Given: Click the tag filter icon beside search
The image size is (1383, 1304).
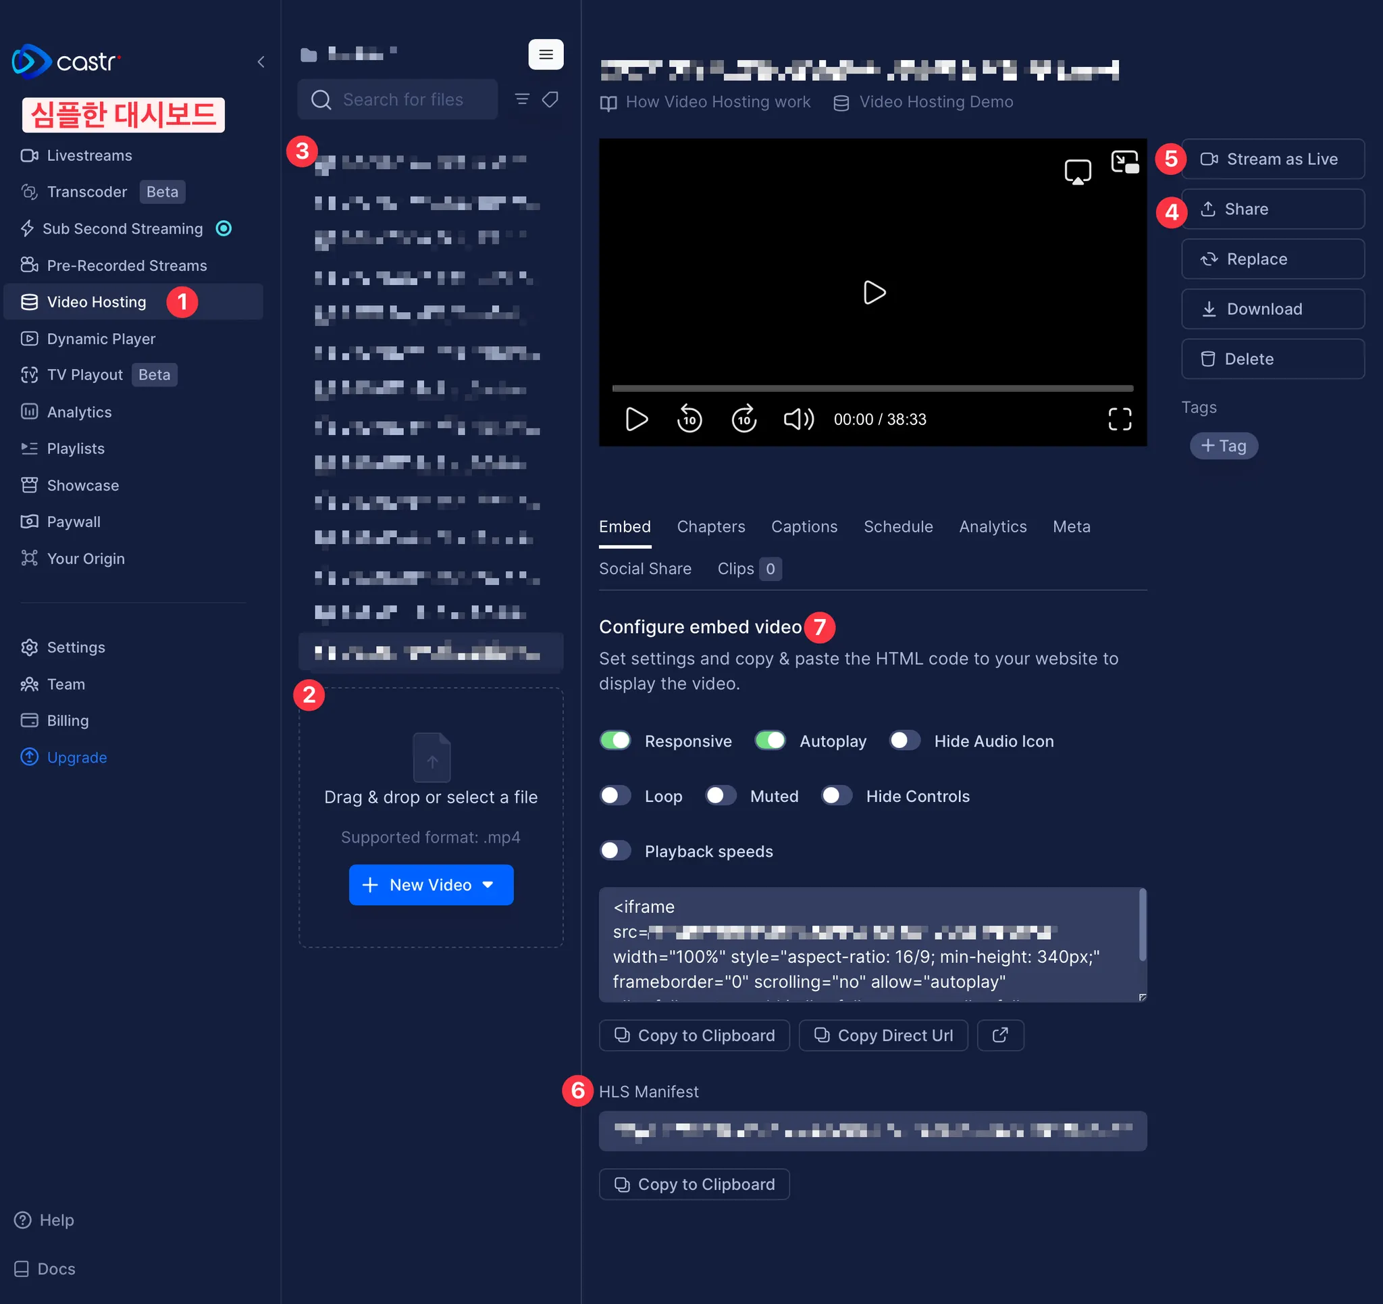Looking at the screenshot, I should 550,99.
